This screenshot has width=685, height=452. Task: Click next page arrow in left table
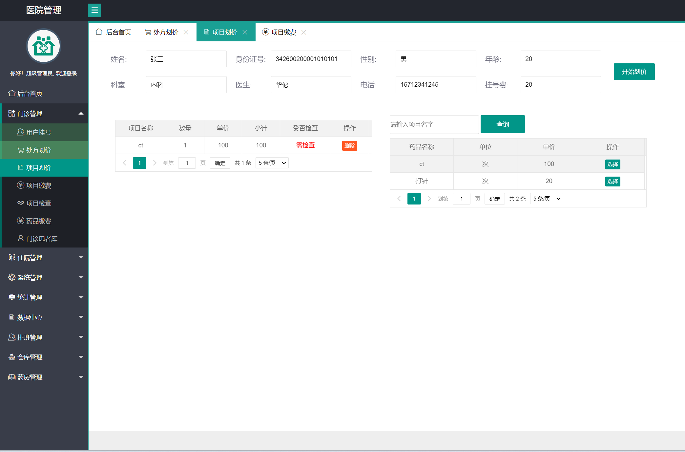click(155, 163)
